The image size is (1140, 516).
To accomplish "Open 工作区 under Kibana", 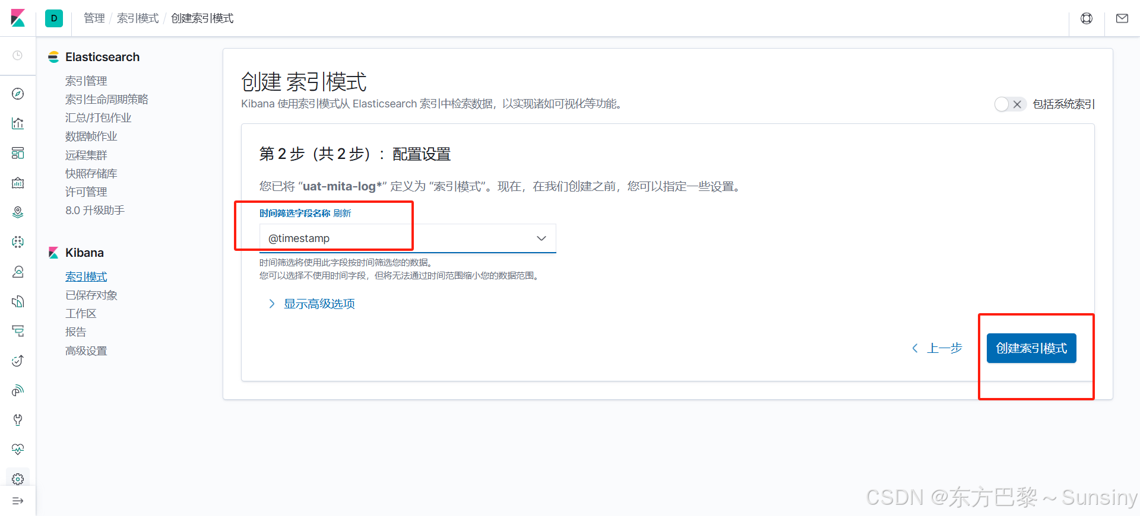I will click(81, 313).
